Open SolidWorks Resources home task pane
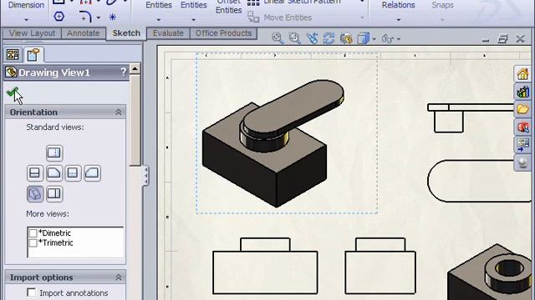This screenshot has height=300, width=535. (522, 73)
